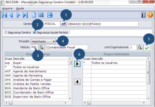
Task: Click the Descrição column header in right list
Action: tap(97, 59)
